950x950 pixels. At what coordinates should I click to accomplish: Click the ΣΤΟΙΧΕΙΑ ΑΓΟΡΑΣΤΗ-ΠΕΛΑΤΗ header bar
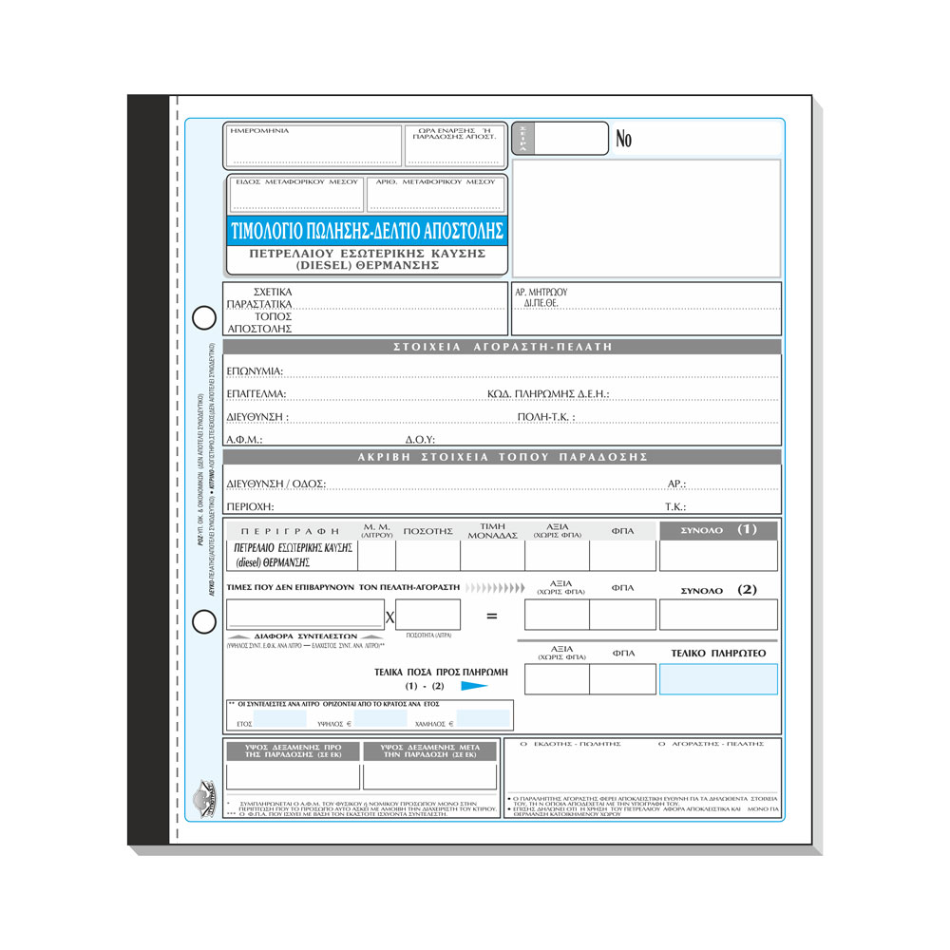click(503, 347)
